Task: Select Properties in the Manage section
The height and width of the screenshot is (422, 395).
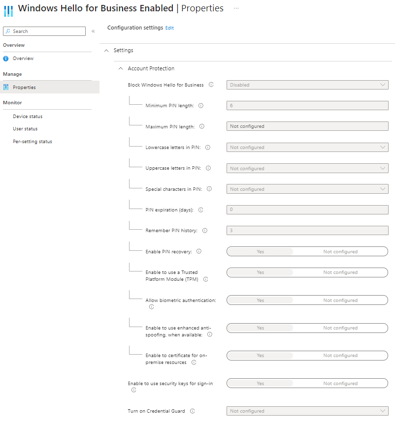Action: click(50, 87)
